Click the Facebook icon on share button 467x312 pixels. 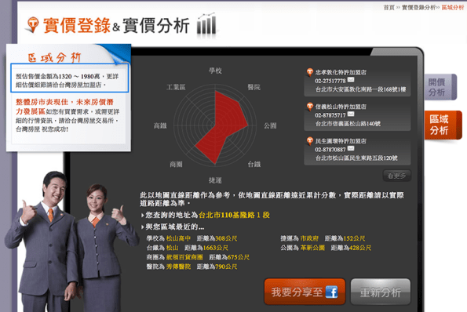pos(331,292)
